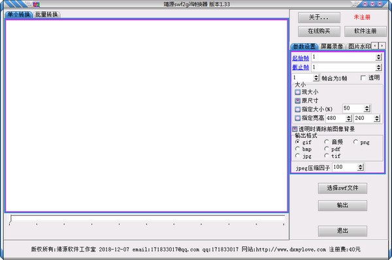Screen dimensions: 392x260
Task: Adjust the 帧合为1帧 spinner
Action: (316, 78)
